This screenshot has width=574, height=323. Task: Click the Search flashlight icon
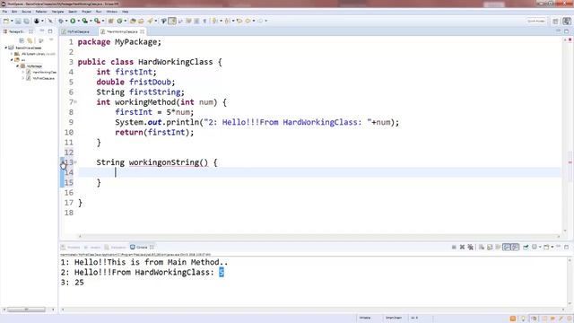(150, 22)
